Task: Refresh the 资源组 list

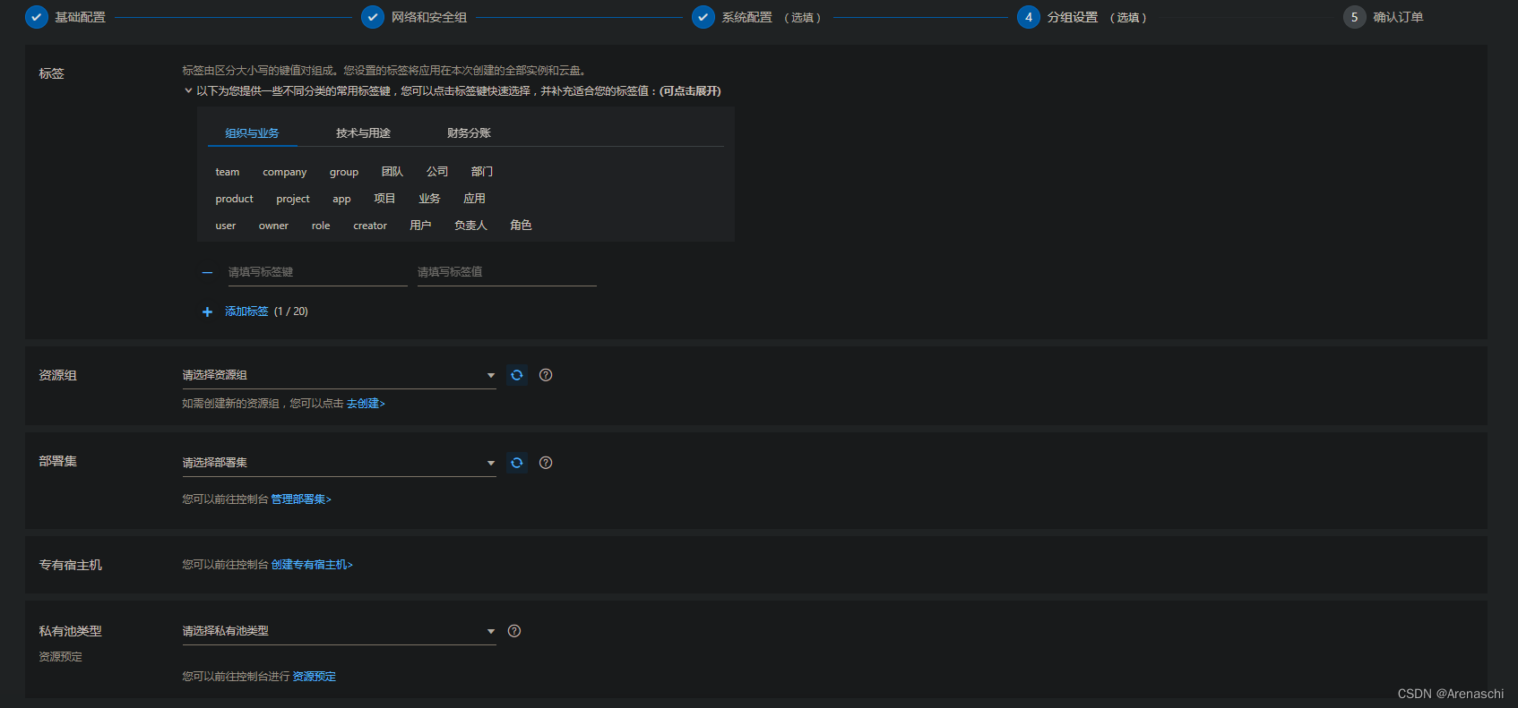Action: [x=517, y=375]
